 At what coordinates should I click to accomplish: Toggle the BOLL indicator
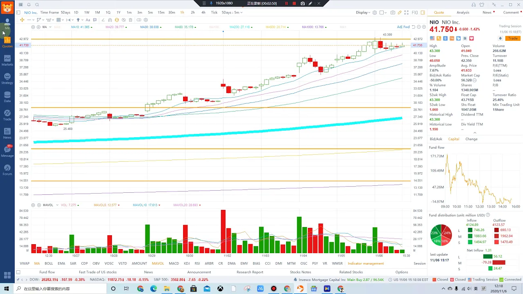tap(49, 263)
